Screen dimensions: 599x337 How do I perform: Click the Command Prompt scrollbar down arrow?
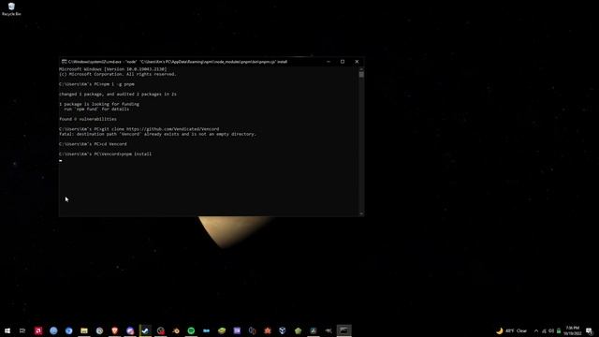point(361,213)
